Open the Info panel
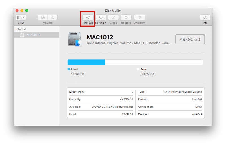 pyautogui.click(x=205, y=17)
